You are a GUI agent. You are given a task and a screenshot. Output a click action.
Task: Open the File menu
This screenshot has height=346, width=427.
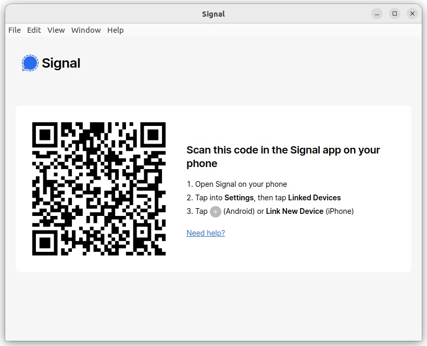pos(15,30)
